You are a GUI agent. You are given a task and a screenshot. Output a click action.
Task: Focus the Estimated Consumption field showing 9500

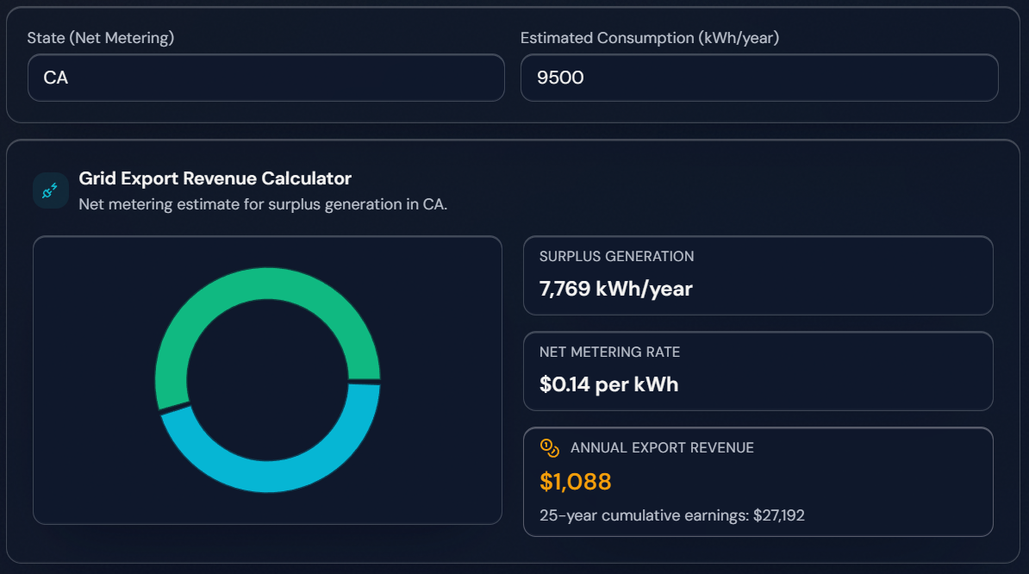pyautogui.click(x=758, y=78)
